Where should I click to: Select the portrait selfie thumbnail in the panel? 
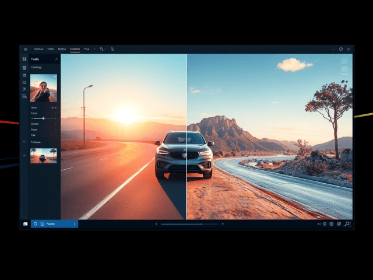44,88
